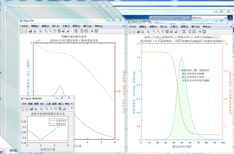Open 插入 menu in Figure 123456789

click(x=164, y=27)
